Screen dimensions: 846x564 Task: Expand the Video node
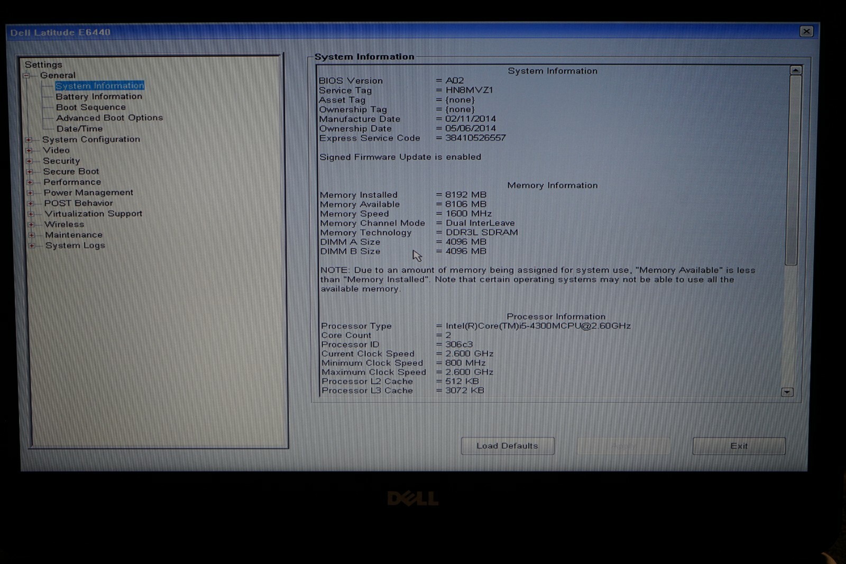29,150
